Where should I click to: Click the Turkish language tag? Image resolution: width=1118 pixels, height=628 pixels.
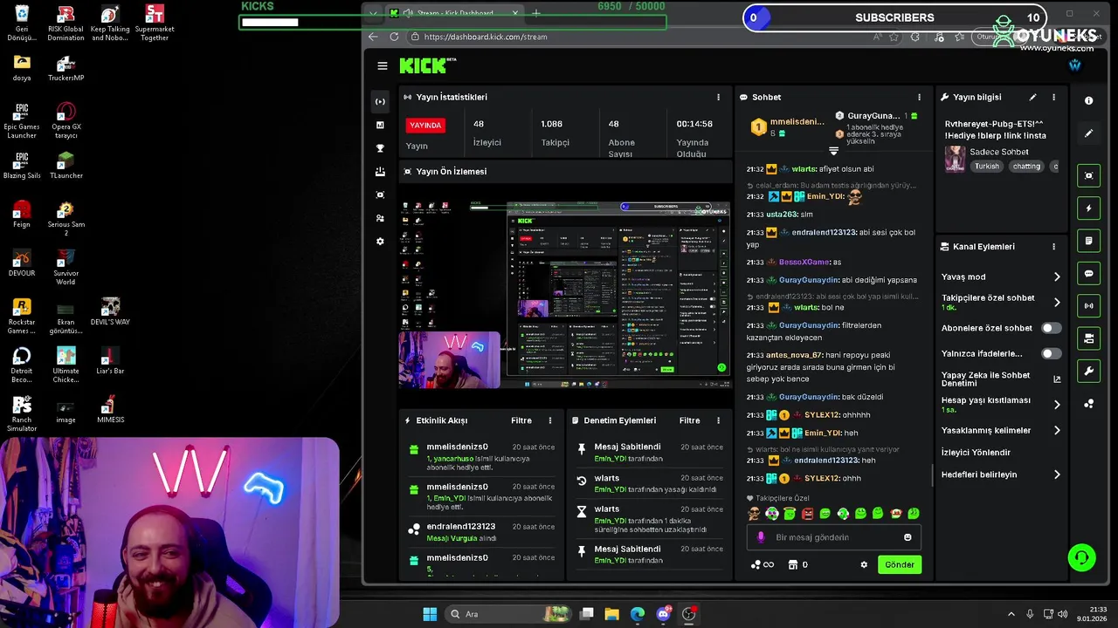point(986,166)
